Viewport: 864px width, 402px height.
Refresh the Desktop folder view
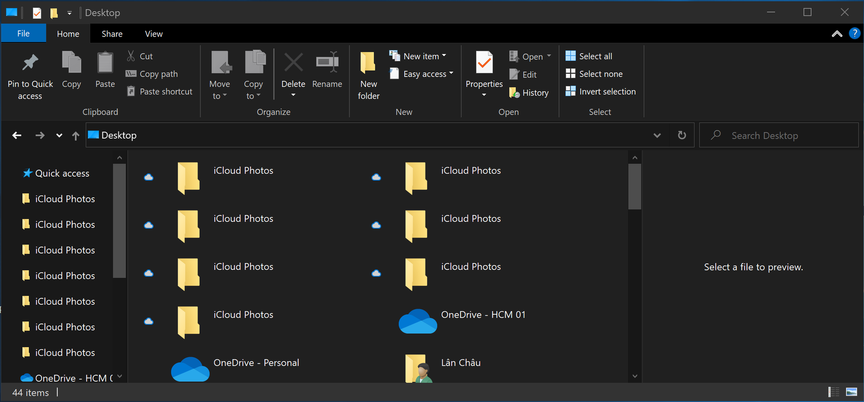(682, 135)
